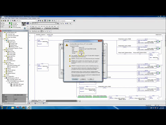Click the Open project toolbar icon
This screenshot has width=166, height=125.
click(3, 20)
